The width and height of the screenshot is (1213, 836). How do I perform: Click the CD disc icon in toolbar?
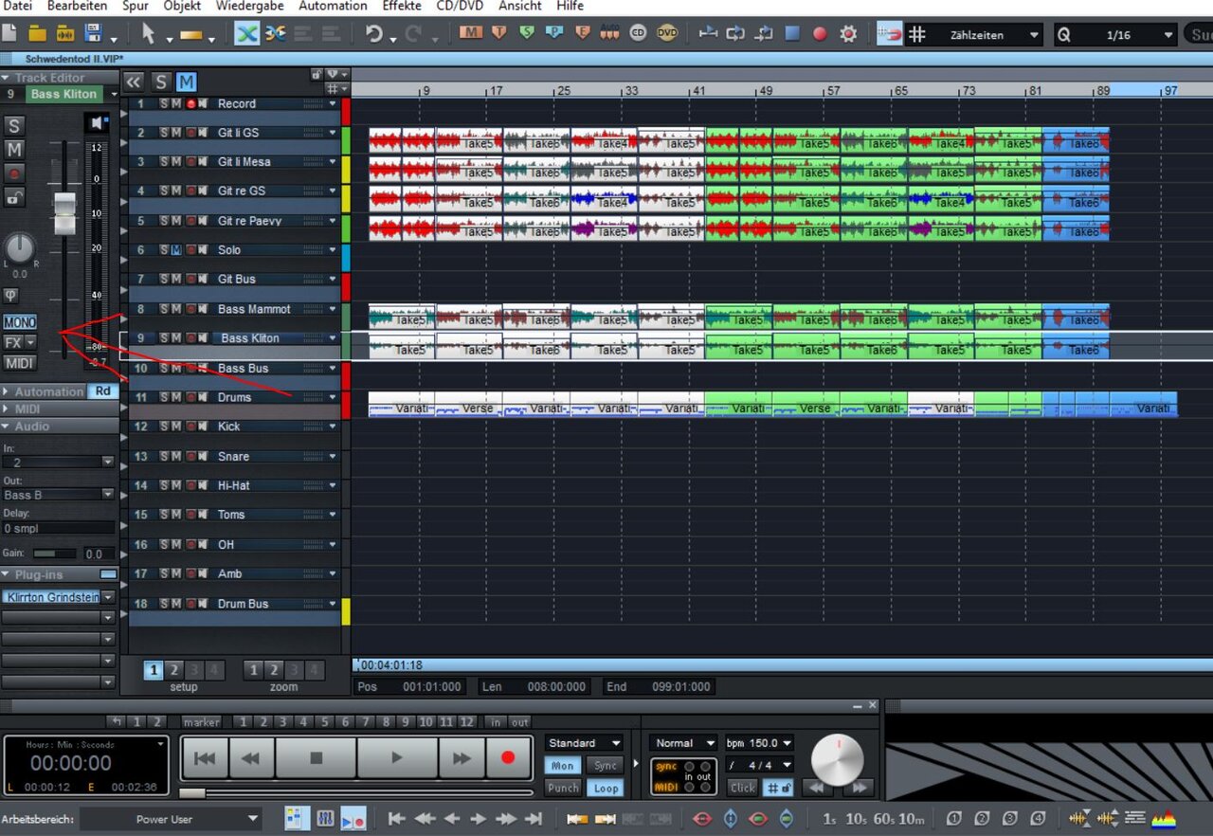tap(639, 33)
